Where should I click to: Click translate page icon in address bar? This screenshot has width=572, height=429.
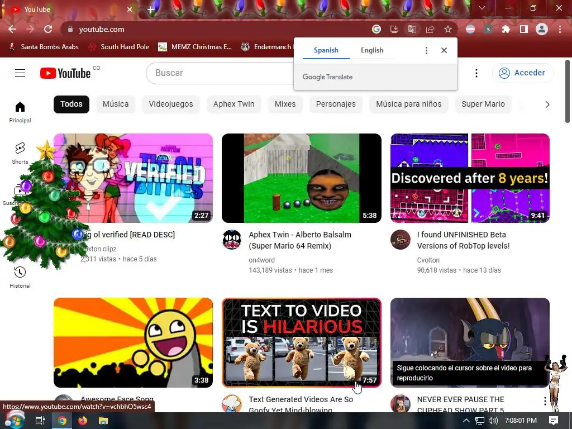point(412,29)
